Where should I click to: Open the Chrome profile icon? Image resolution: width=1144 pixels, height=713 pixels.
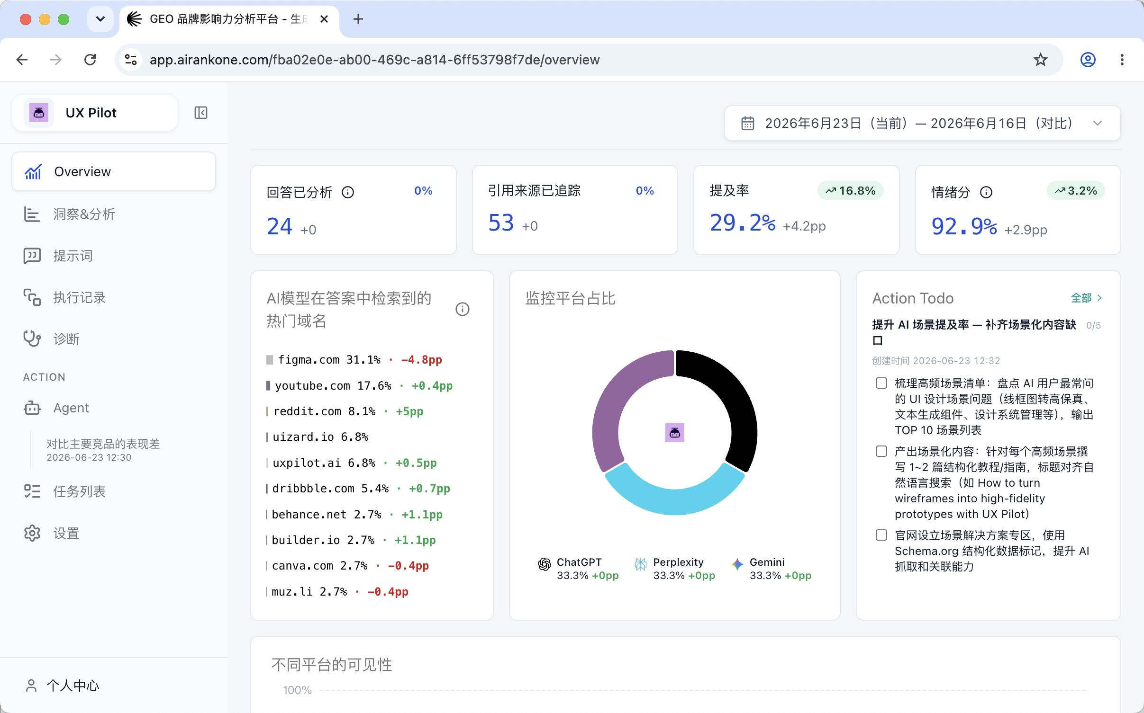coord(1088,60)
